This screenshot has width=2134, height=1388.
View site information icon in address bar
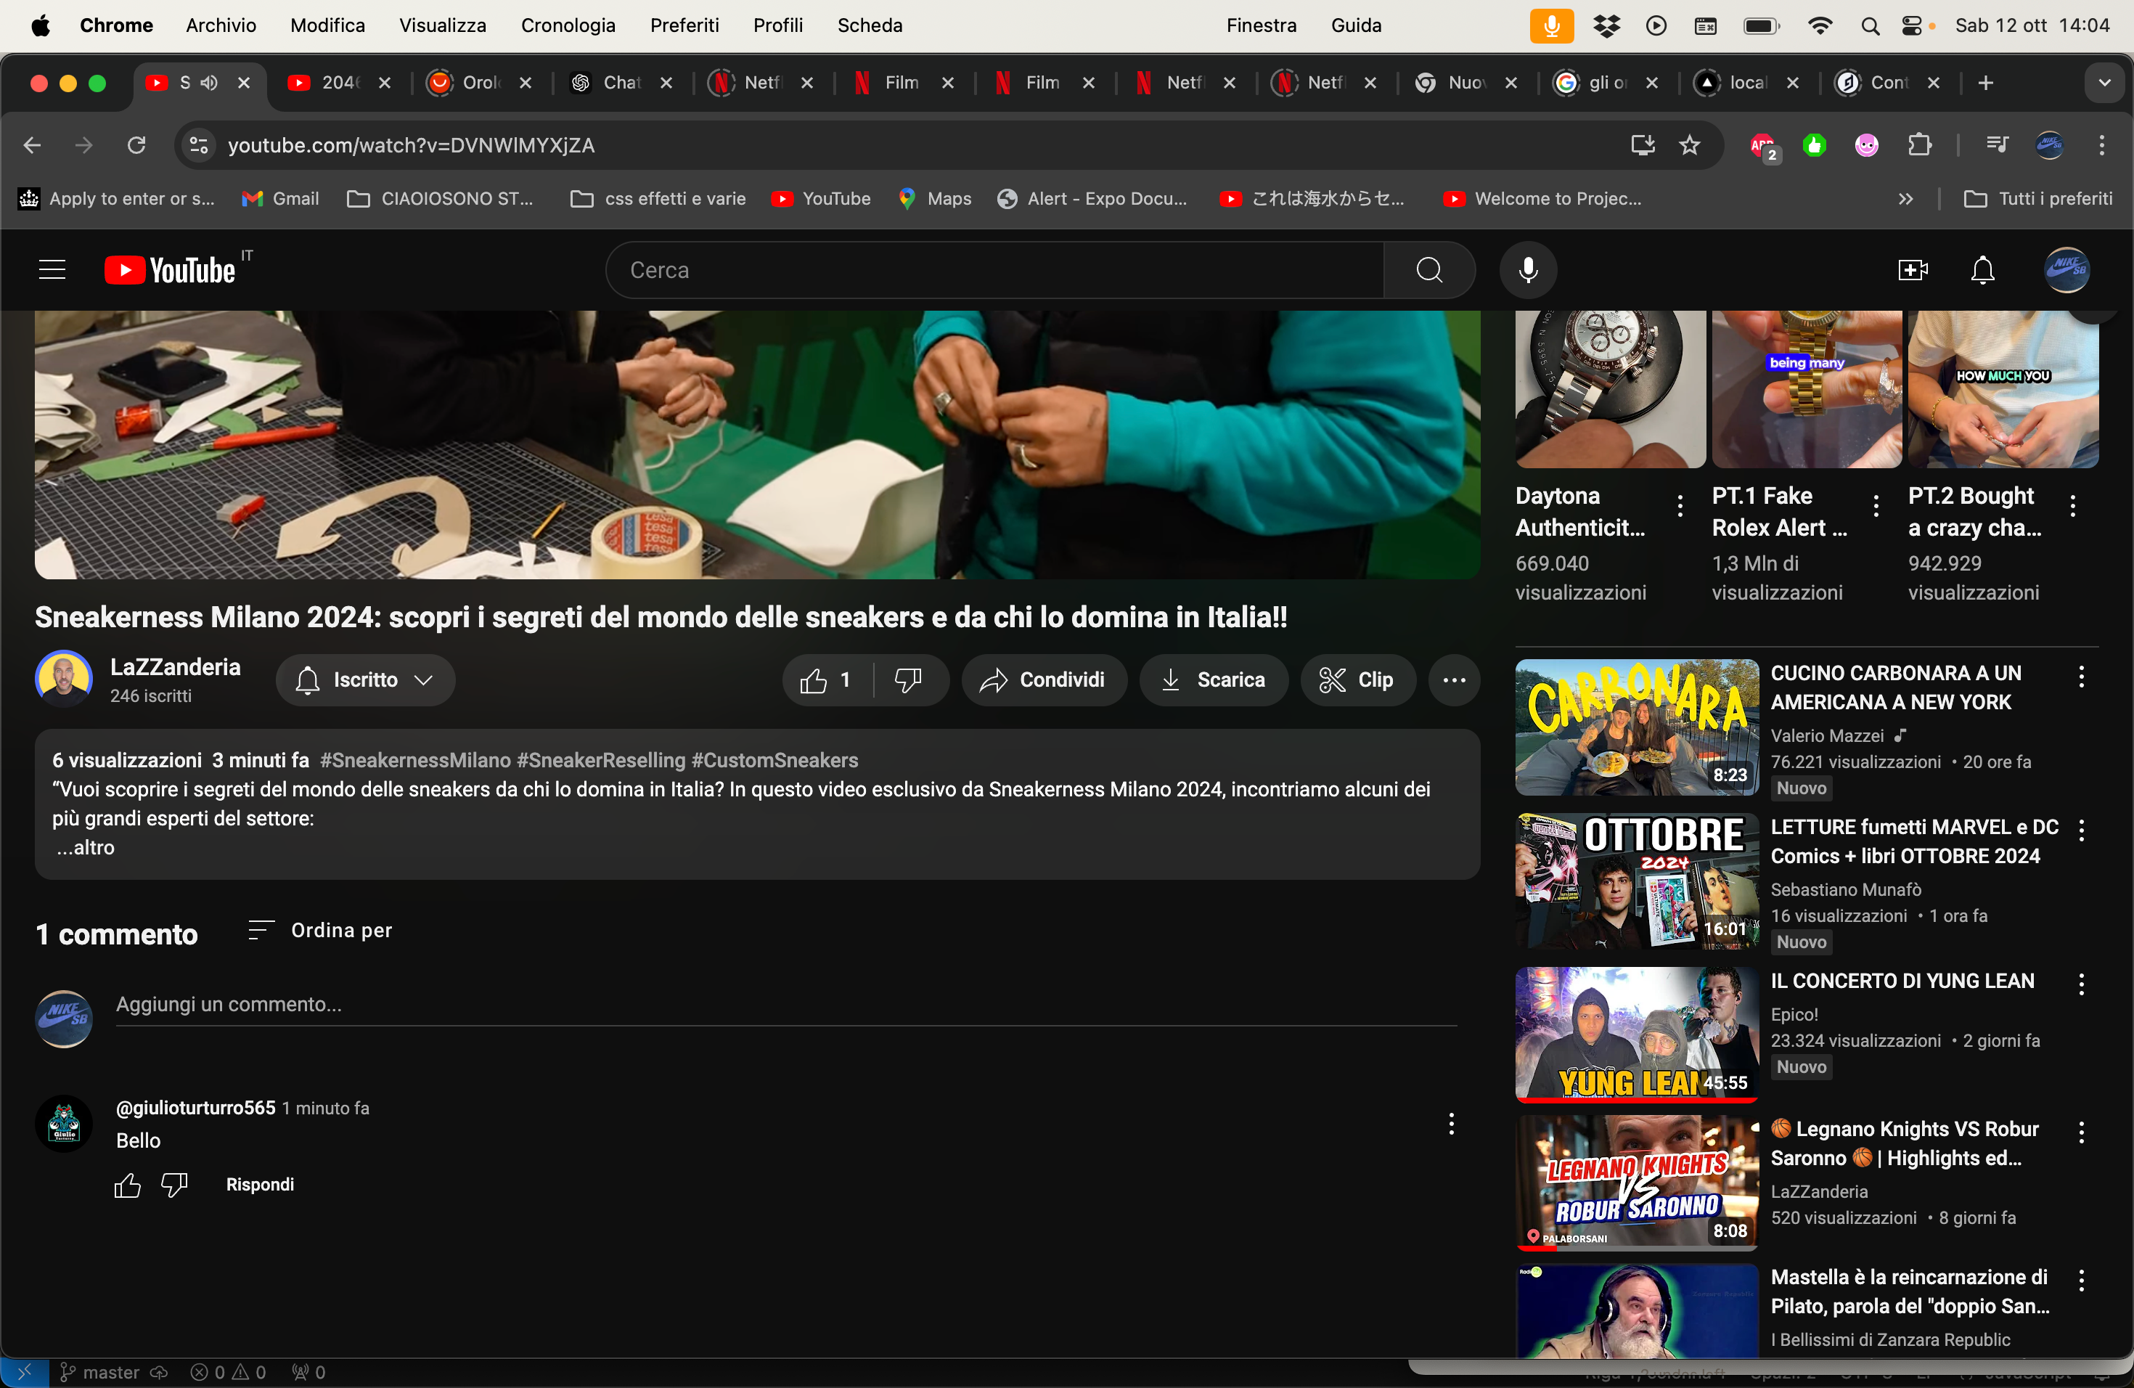click(x=199, y=145)
